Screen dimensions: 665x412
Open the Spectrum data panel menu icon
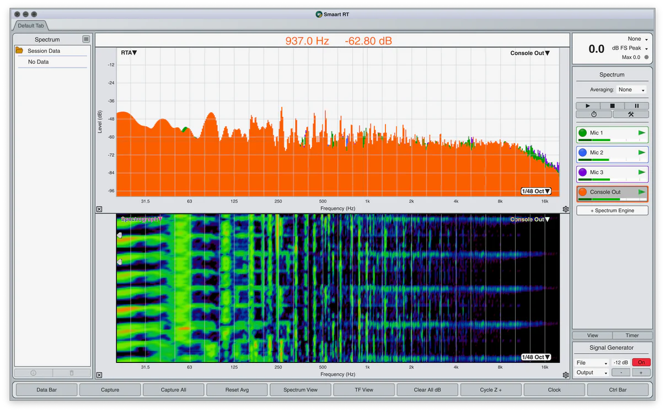coord(86,39)
